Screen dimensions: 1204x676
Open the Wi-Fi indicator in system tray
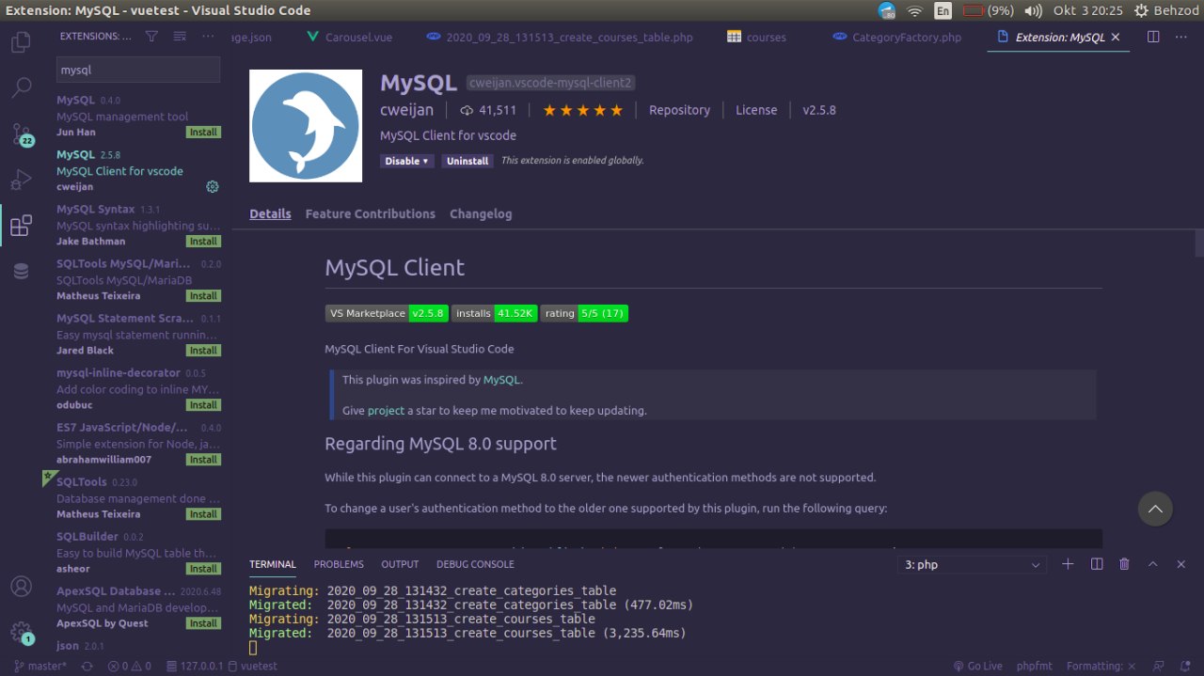coord(914,10)
